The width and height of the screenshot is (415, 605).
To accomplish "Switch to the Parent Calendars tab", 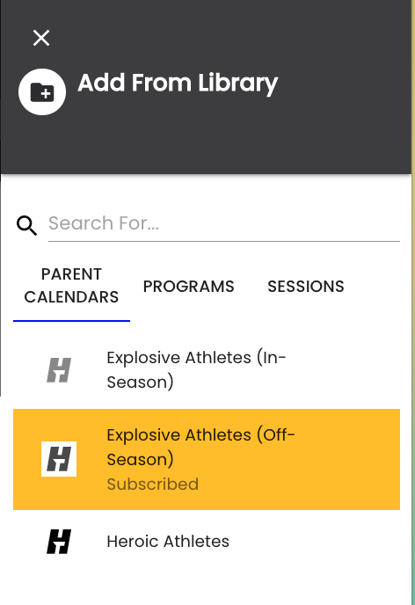I will coord(71,286).
